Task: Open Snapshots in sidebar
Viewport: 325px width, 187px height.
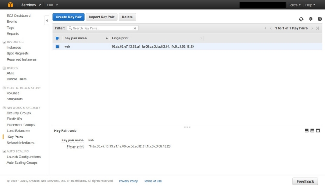Action: (15, 99)
